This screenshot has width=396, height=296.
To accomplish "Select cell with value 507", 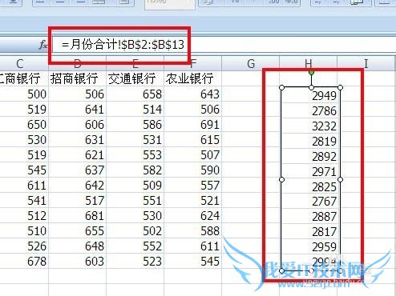I will click(x=193, y=154).
